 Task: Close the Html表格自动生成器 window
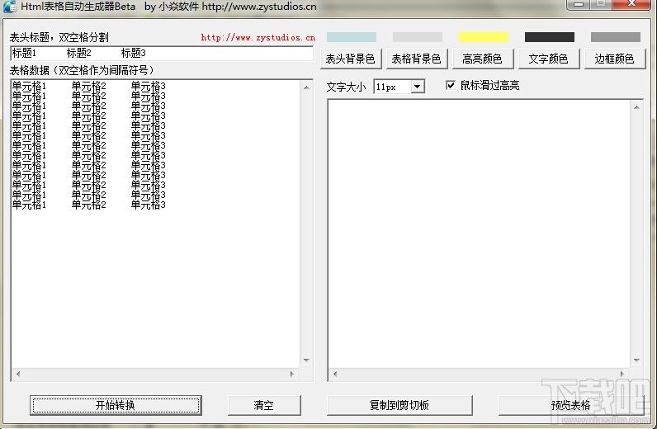(632, 4)
